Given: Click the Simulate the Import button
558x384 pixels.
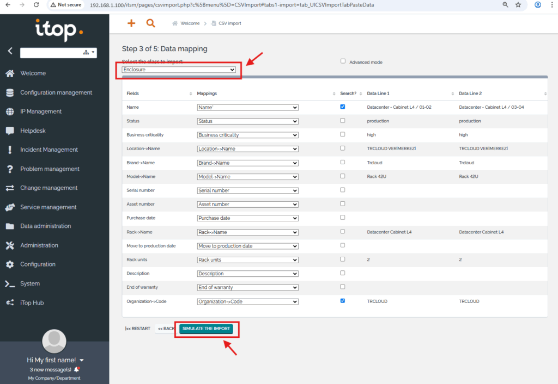Looking at the screenshot, I should pyautogui.click(x=207, y=329).
